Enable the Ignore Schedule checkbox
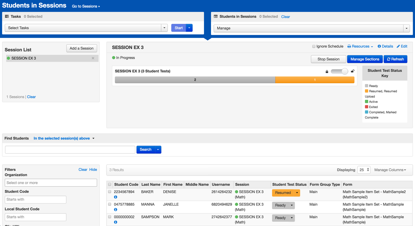Image resolution: width=415 pixels, height=226 pixels. click(314, 46)
